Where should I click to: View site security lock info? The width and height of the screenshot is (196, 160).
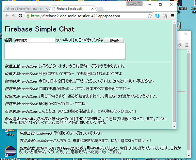tap(28, 16)
